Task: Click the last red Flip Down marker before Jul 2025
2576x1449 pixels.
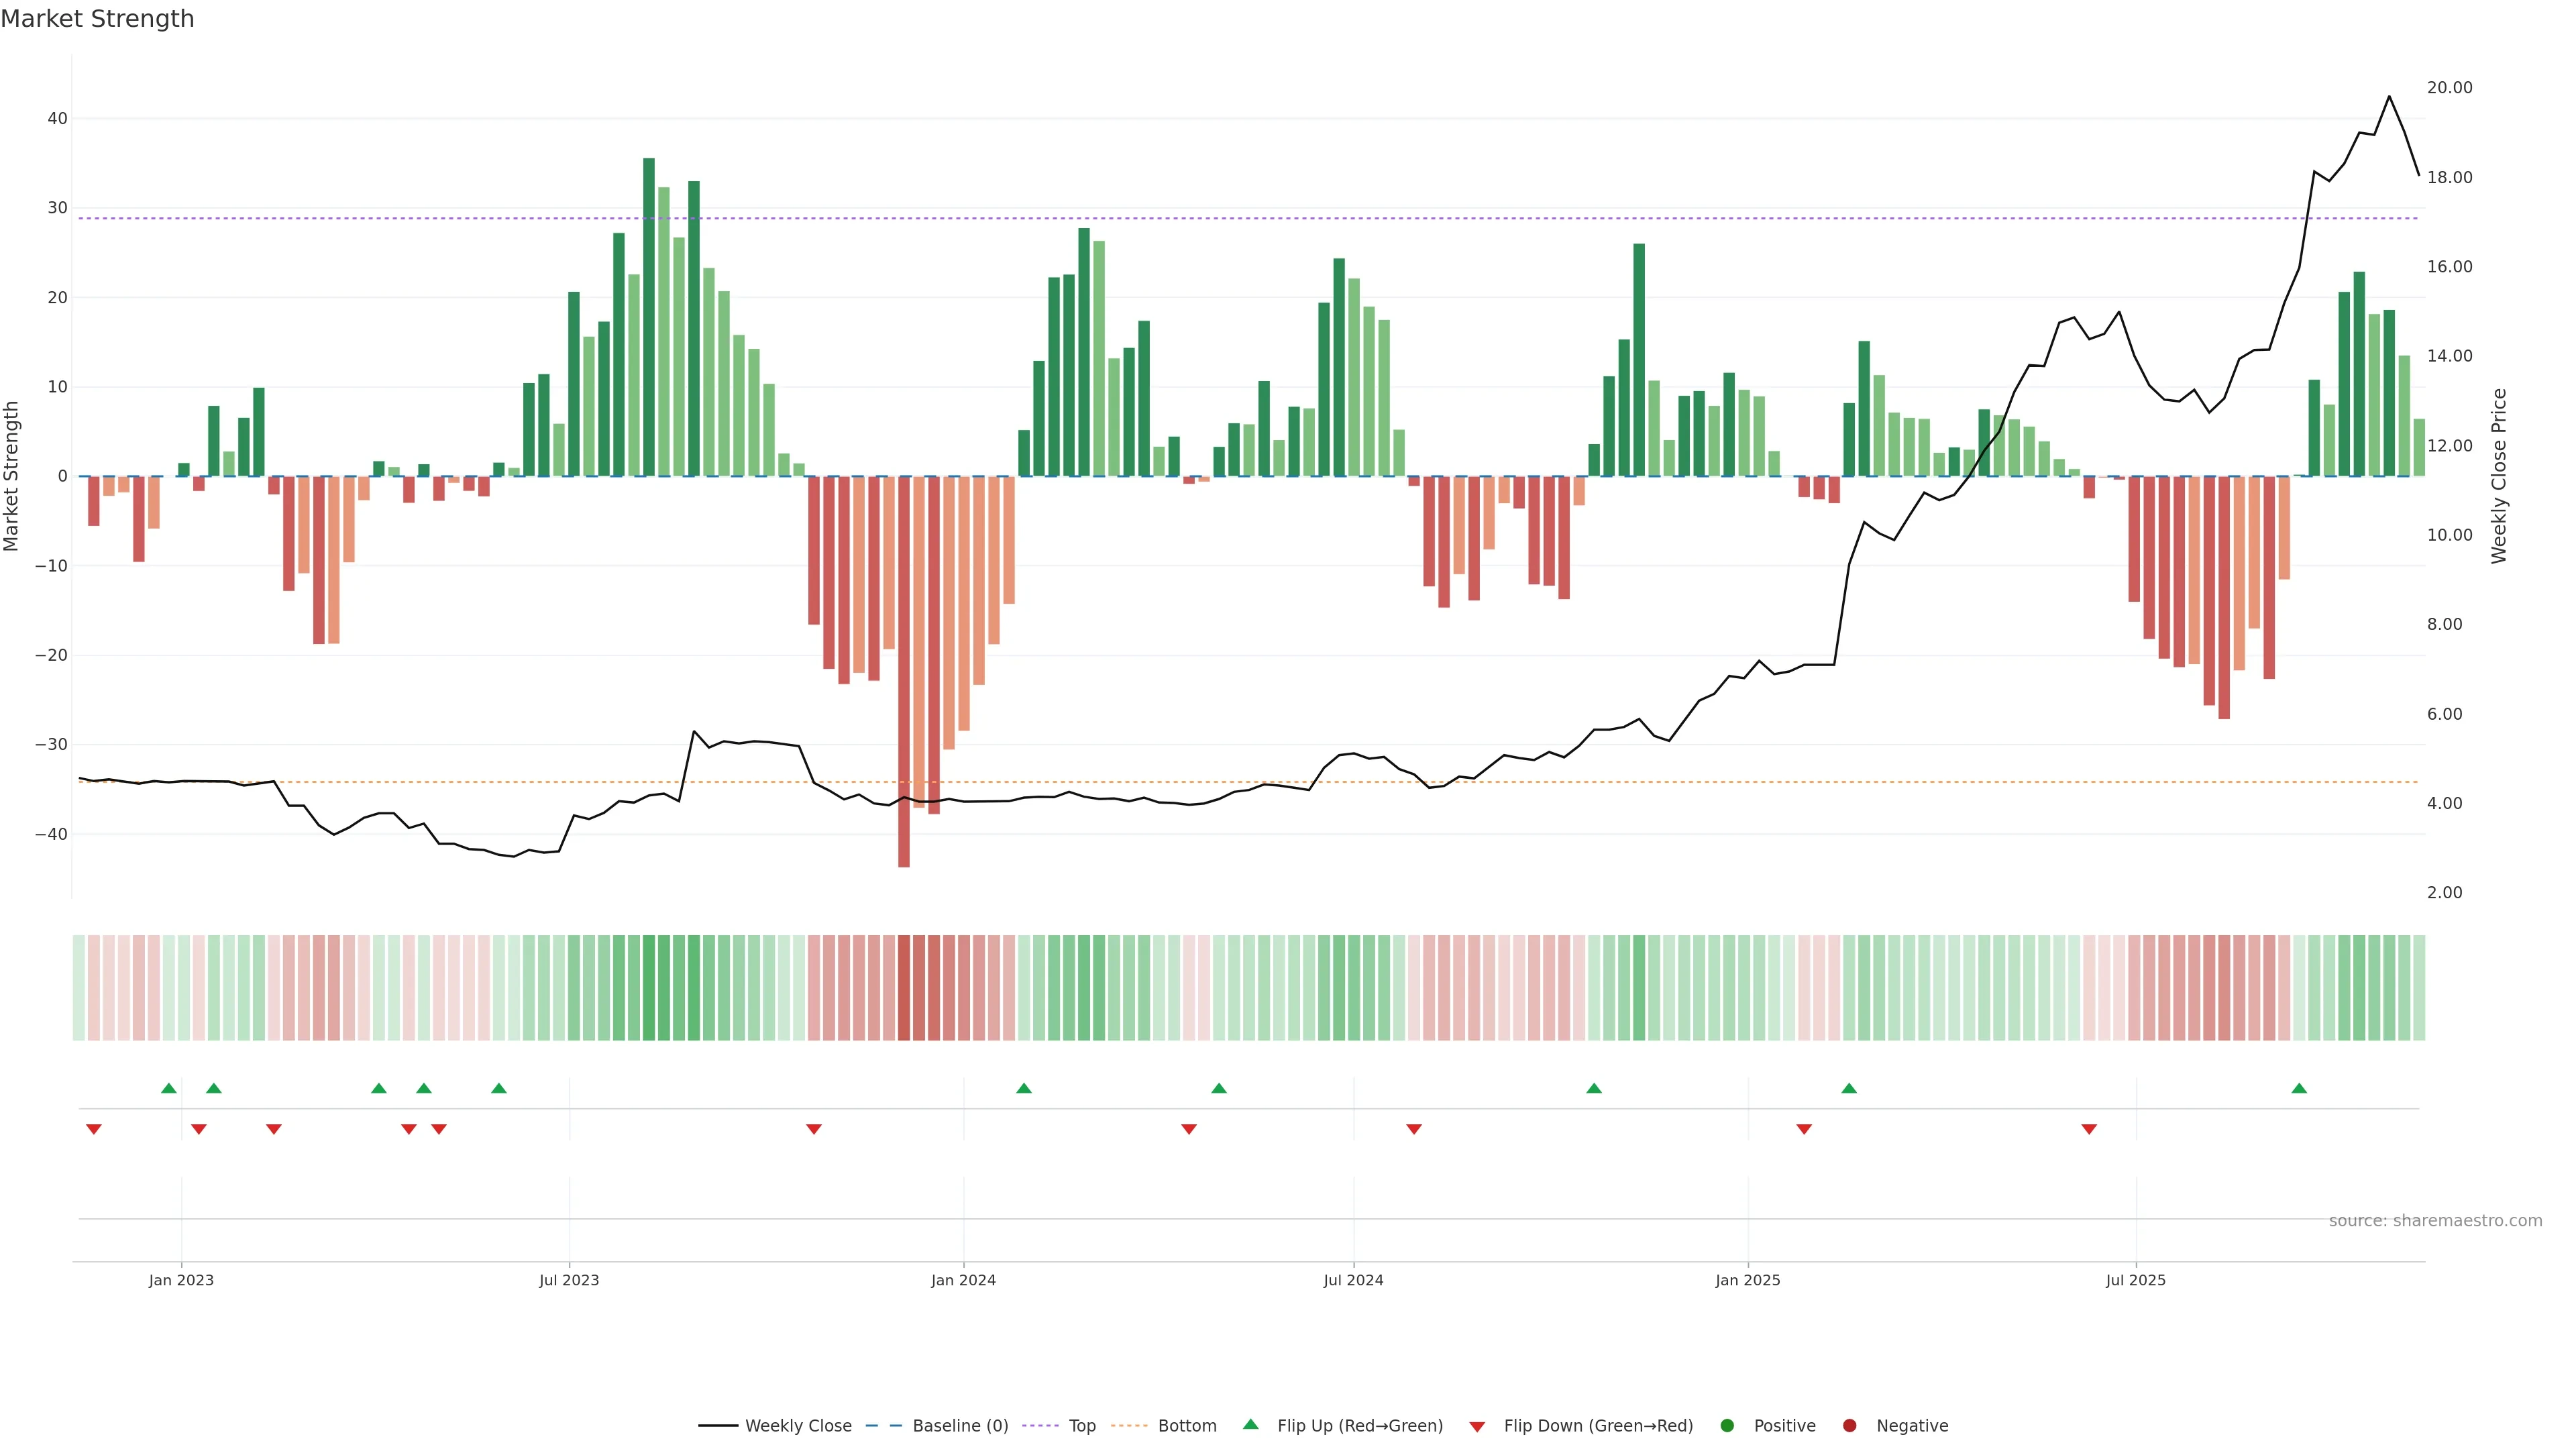Action: click(x=2089, y=1129)
